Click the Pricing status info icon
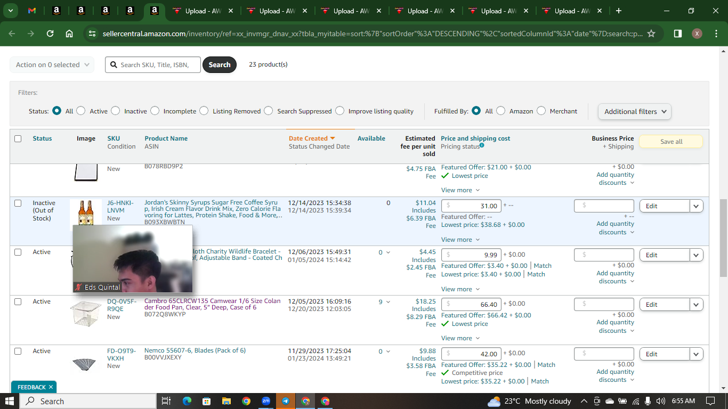 point(482,145)
